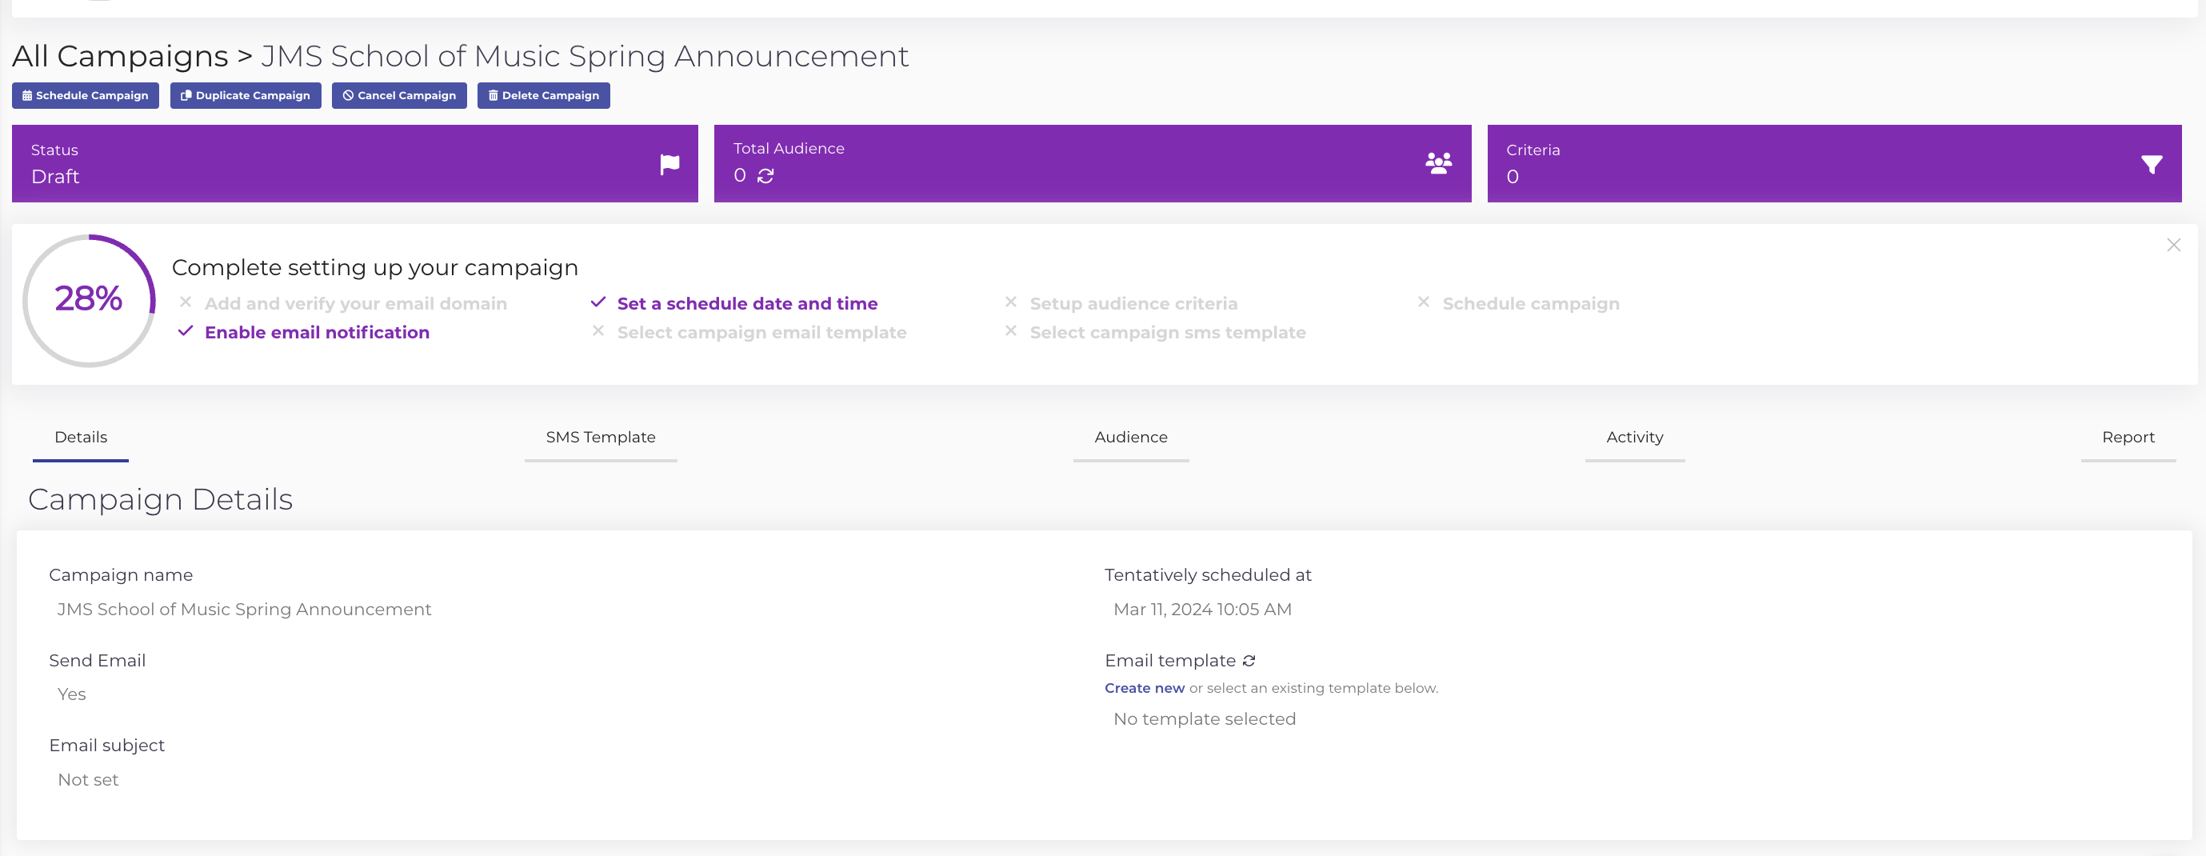Viewport: 2206px width, 856px height.
Task: Click 'No template selected' text
Action: [1204, 719]
